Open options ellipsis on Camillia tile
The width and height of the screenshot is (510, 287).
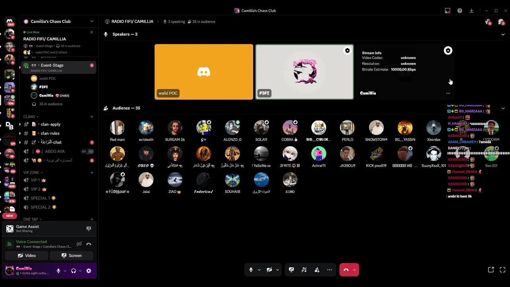(448, 93)
